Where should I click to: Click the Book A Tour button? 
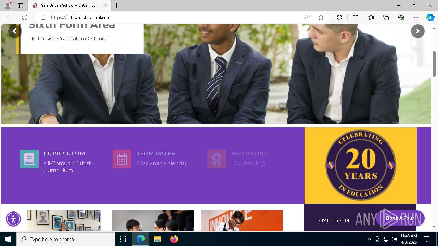coord(400,218)
